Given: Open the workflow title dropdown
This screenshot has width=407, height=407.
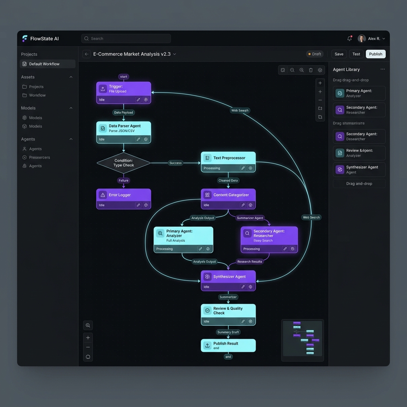Looking at the screenshot, I should pyautogui.click(x=174, y=54).
